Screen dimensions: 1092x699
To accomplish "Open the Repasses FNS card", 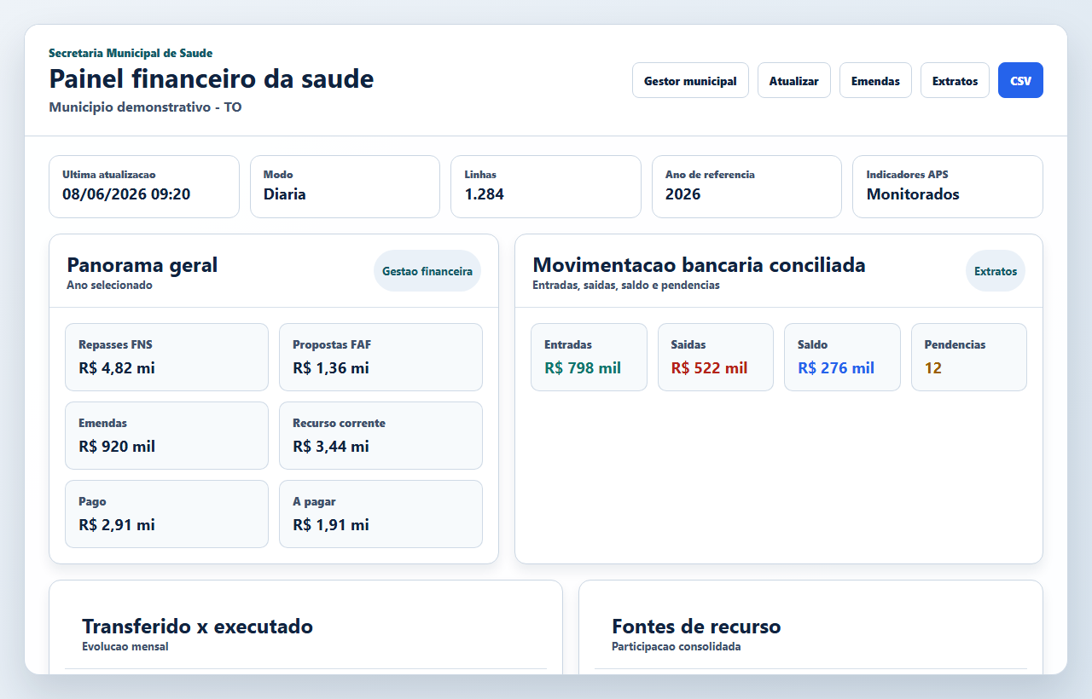I will point(166,357).
